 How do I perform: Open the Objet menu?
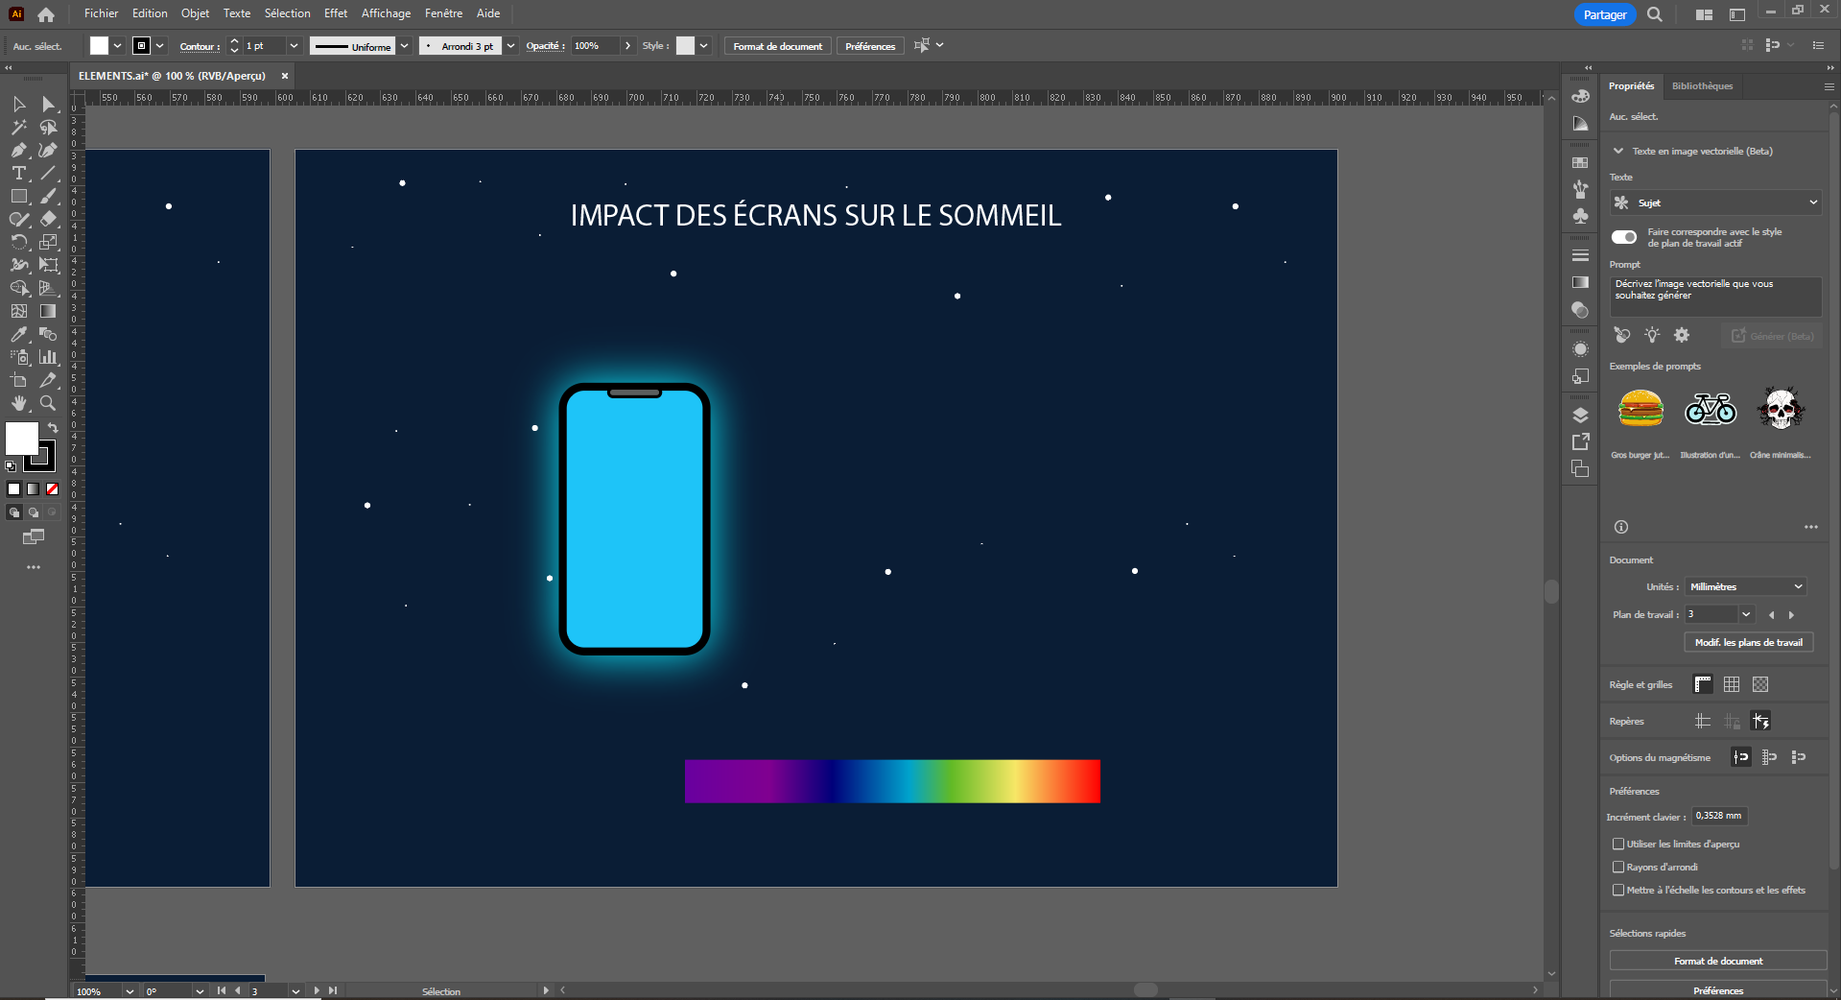coord(195,13)
